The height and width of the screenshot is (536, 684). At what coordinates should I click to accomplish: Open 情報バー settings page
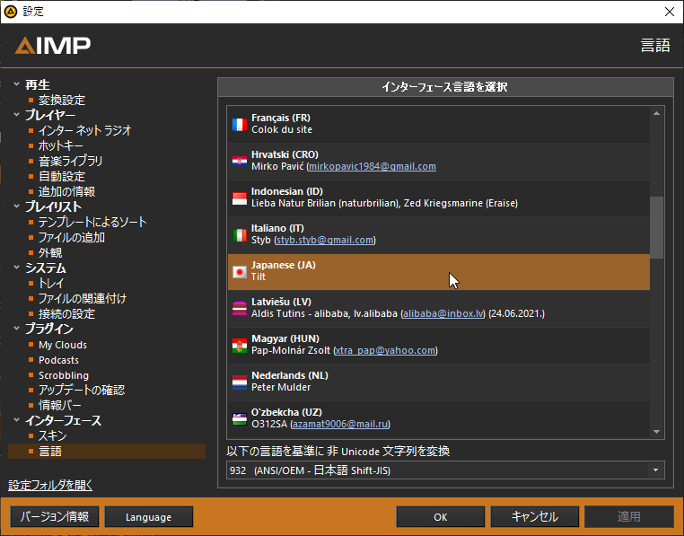60,406
